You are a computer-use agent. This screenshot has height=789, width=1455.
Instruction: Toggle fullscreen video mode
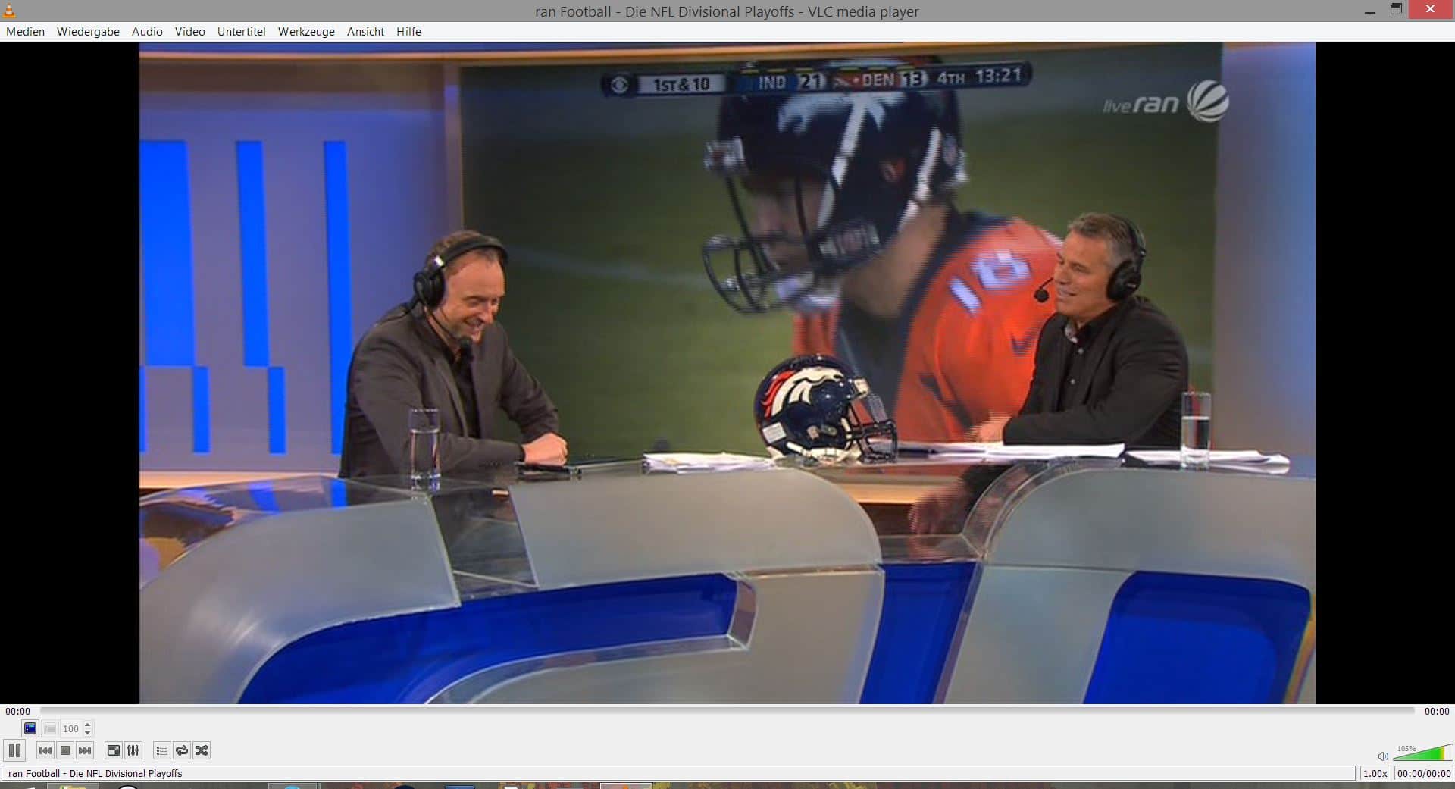114,750
